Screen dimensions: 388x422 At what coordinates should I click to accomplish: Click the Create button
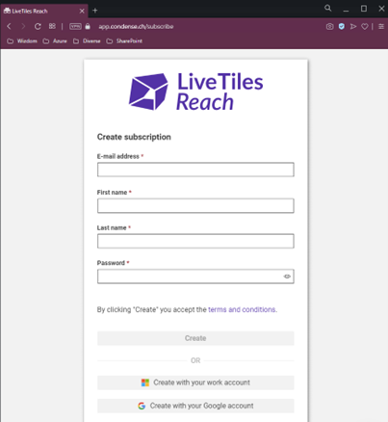pyautogui.click(x=195, y=338)
